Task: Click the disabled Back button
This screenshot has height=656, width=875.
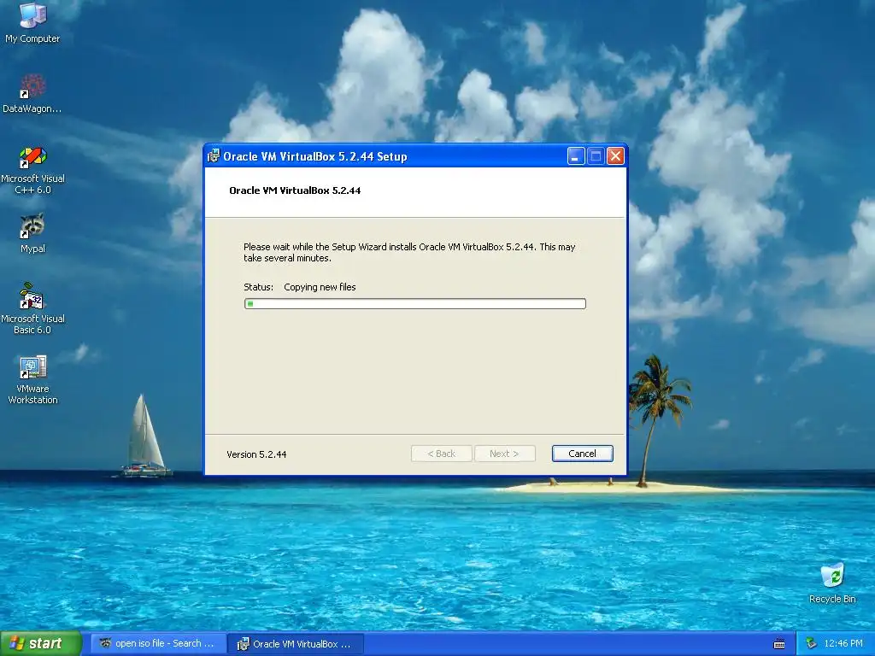Action: point(442,454)
